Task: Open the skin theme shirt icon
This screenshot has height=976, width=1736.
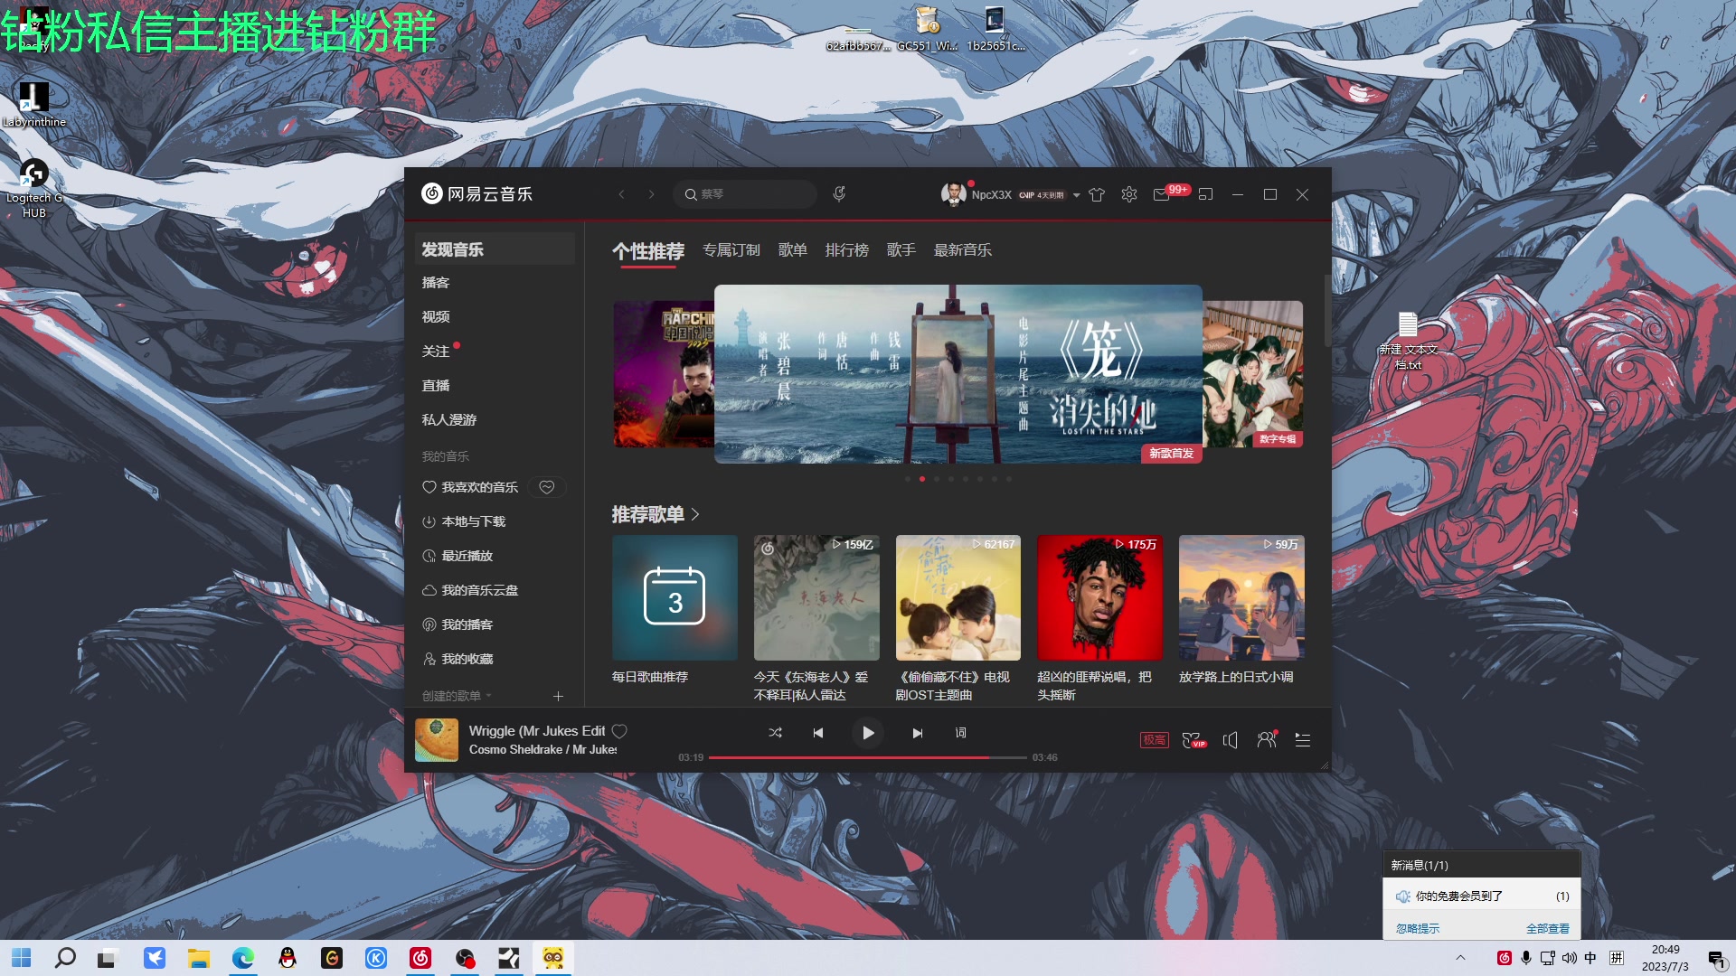Action: pyautogui.click(x=1097, y=194)
